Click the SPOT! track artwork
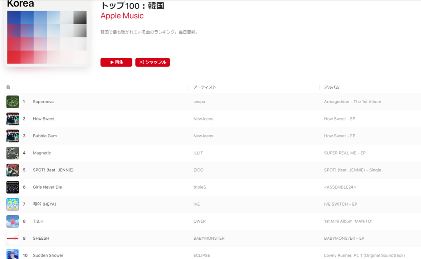421x259 pixels. (x=13, y=170)
